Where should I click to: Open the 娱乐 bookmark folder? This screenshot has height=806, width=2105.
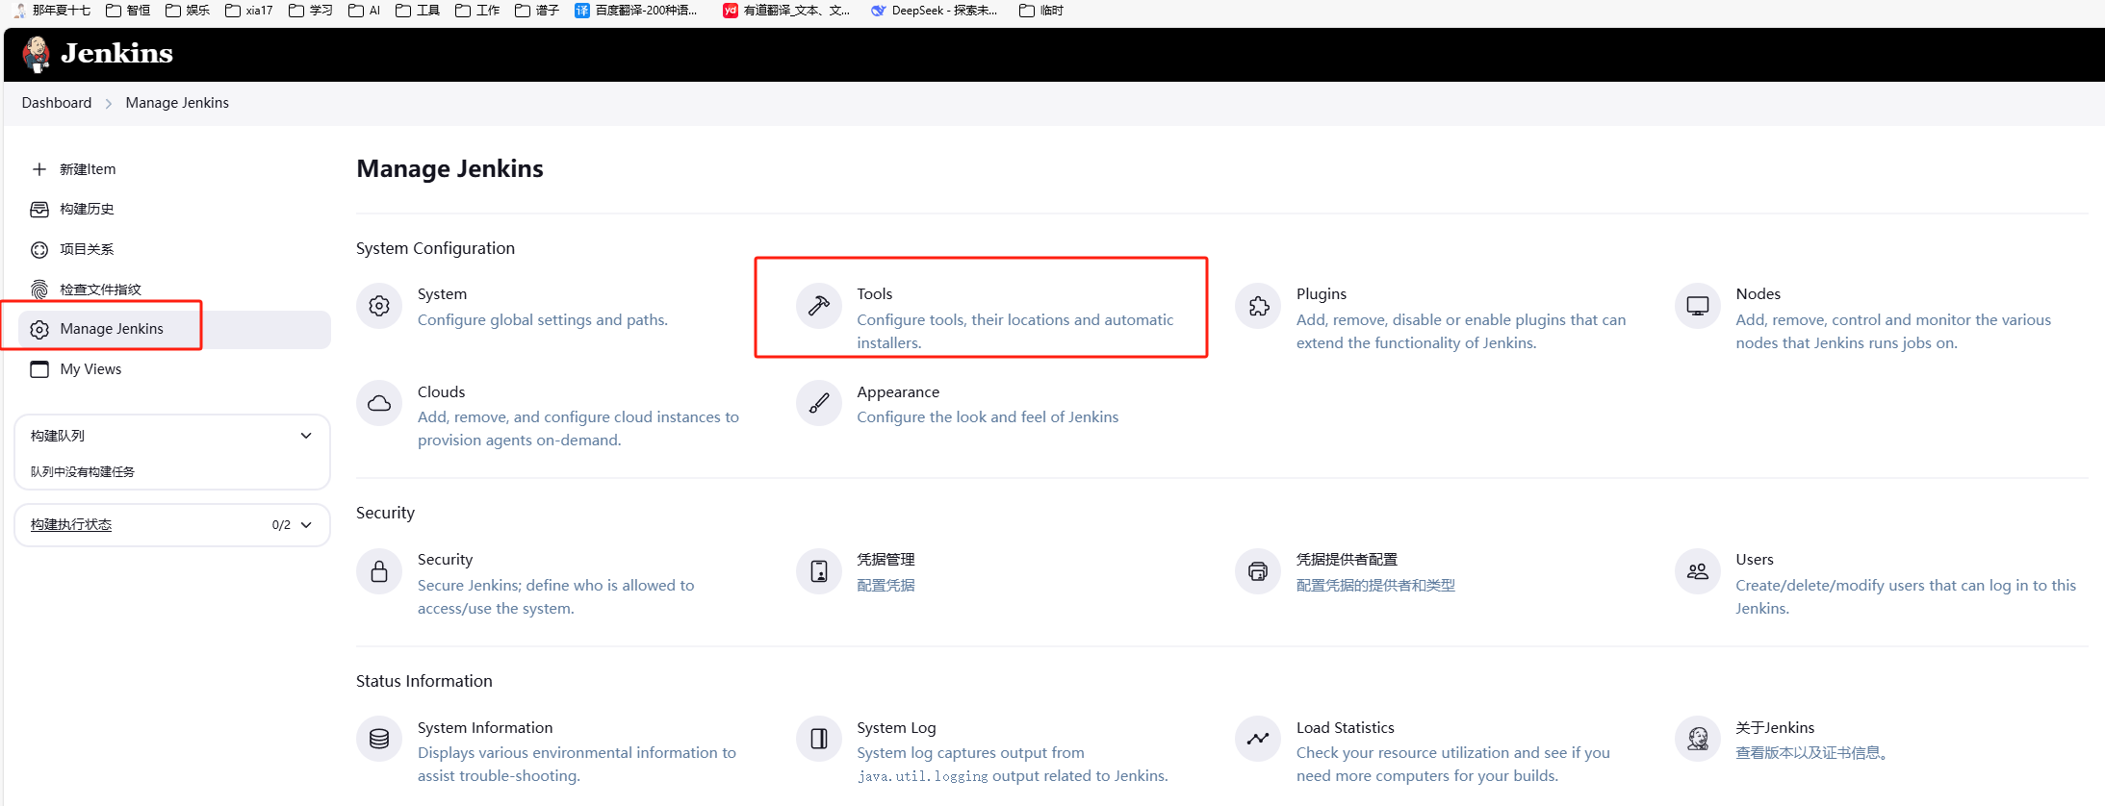pyautogui.click(x=188, y=11)
